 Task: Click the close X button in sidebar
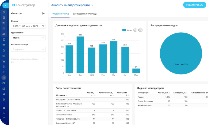tap(5, 5)
